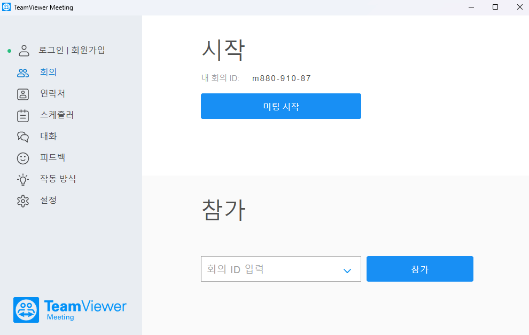This screenshot has width=529, height=335.
Task: Click the 미팅 시작 button
Action: [281, 106]
